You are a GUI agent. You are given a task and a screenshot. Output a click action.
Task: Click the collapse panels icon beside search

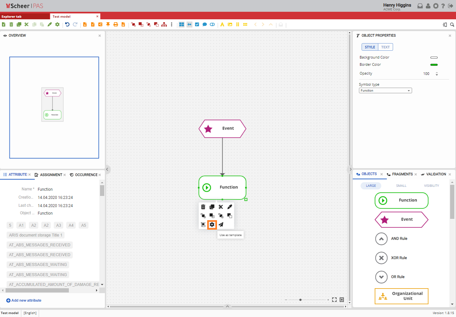point(445,25)
